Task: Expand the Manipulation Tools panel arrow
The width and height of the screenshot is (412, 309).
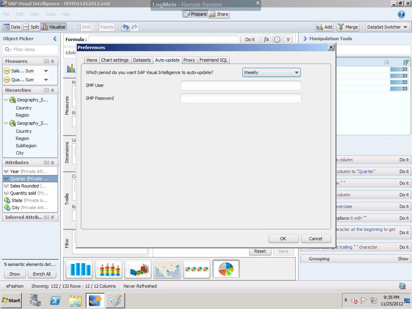Action: tap(305, 39)
